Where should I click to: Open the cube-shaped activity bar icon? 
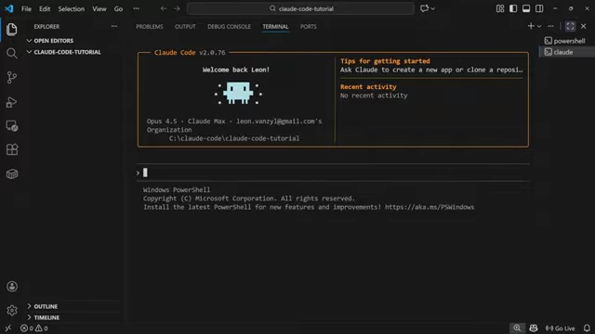[12, 173]
